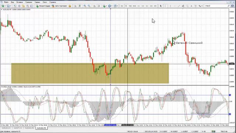Toggle the Navigator panel folder icon

pyautogui.click(x=23, y=6)
